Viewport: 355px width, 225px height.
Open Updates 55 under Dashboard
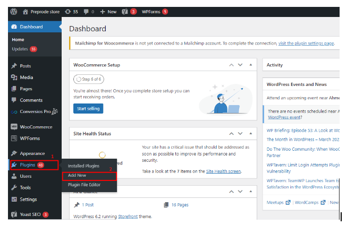pos(24,49)
